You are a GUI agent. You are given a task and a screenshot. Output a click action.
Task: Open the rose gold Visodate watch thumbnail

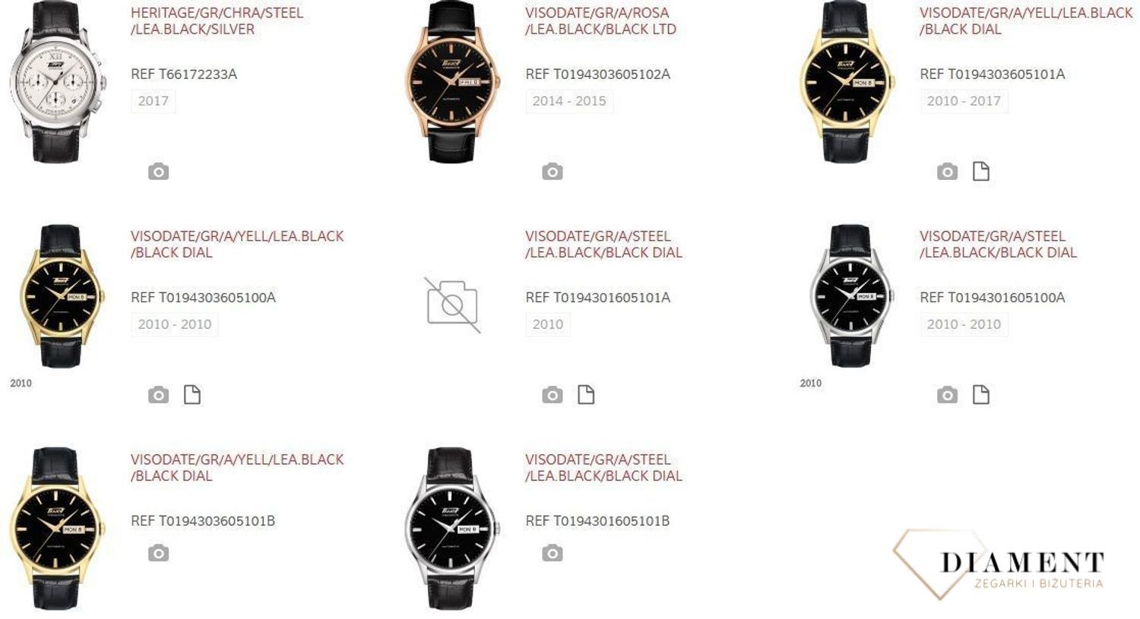coord(451,81)
